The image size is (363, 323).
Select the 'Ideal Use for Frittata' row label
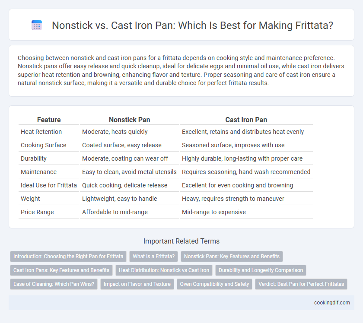coord(48,185)
